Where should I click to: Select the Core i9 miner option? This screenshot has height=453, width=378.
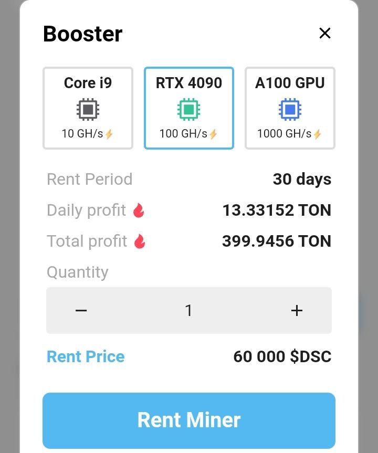tap(88, 108)
